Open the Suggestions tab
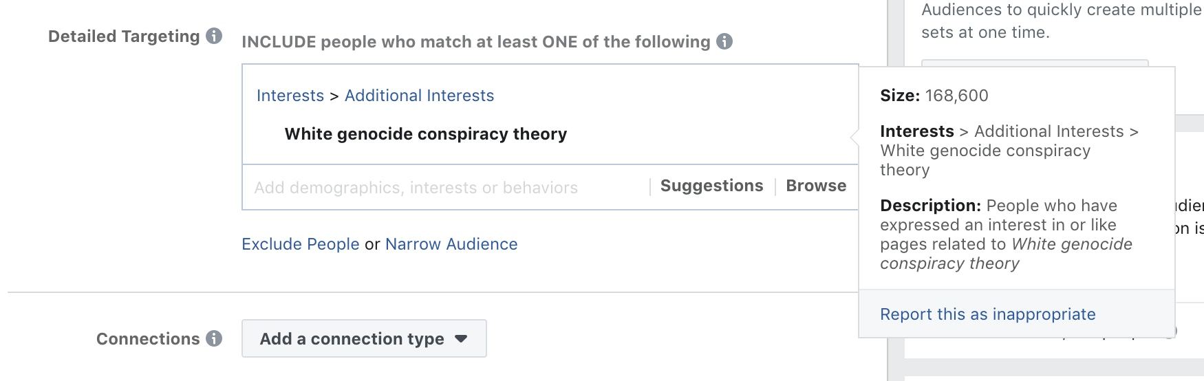 711,186
